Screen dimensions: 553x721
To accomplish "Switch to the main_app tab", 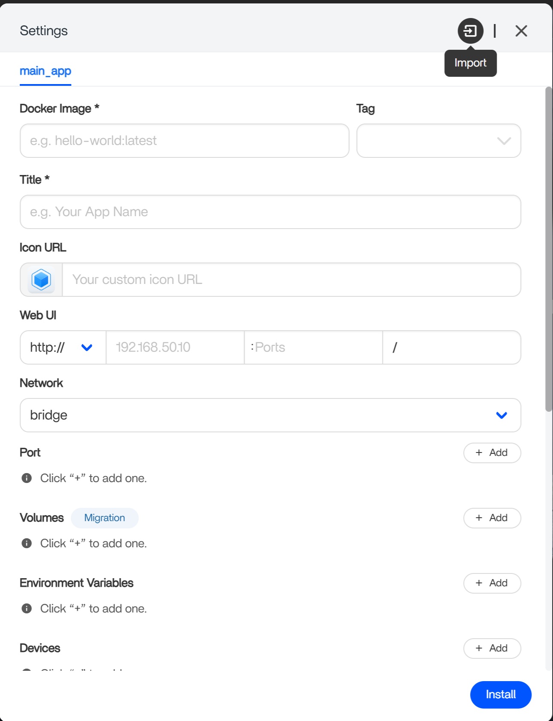I will [46, 71].
